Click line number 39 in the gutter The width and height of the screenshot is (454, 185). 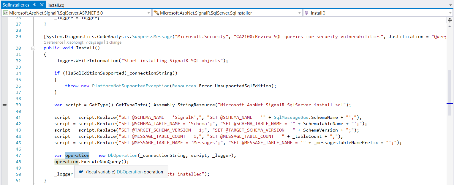coord(18,105)
